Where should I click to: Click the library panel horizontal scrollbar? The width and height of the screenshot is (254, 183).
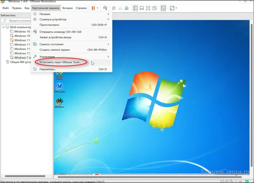point(25,176)
